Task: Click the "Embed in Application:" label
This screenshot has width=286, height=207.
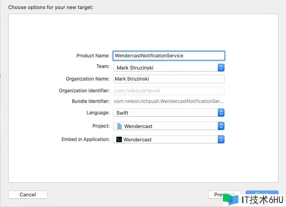Action: pos(85,139)
